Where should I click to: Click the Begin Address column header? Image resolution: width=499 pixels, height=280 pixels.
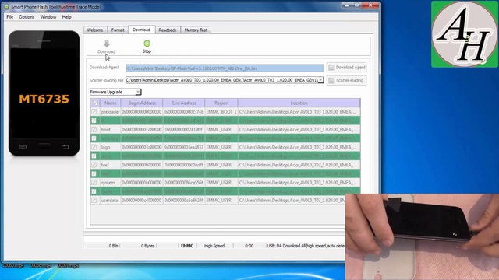point(142,103)
